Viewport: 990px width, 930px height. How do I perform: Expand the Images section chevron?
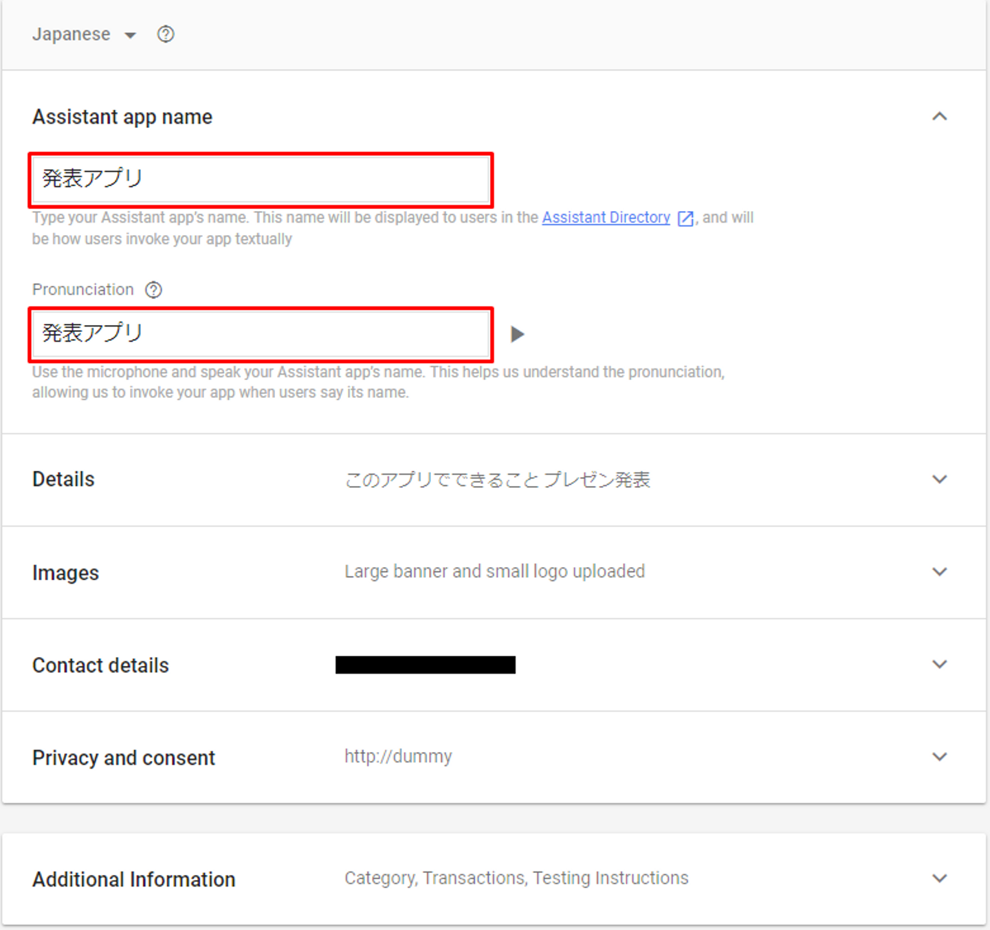[x=939, y=572]
